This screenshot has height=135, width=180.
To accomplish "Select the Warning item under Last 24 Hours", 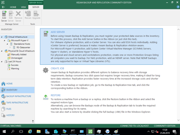I will click(15, 68).
